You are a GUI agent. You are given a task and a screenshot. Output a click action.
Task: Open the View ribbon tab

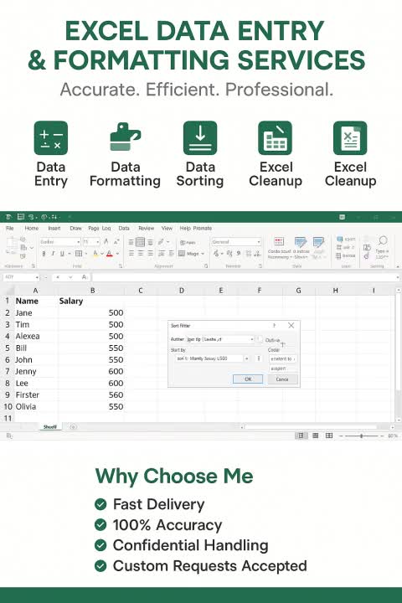[x=167, y=228]
